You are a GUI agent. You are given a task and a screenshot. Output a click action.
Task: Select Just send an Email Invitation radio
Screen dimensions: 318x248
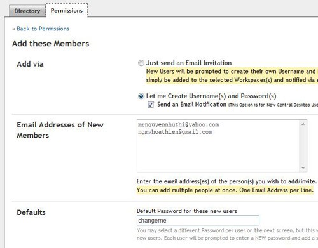pos(141,63)
